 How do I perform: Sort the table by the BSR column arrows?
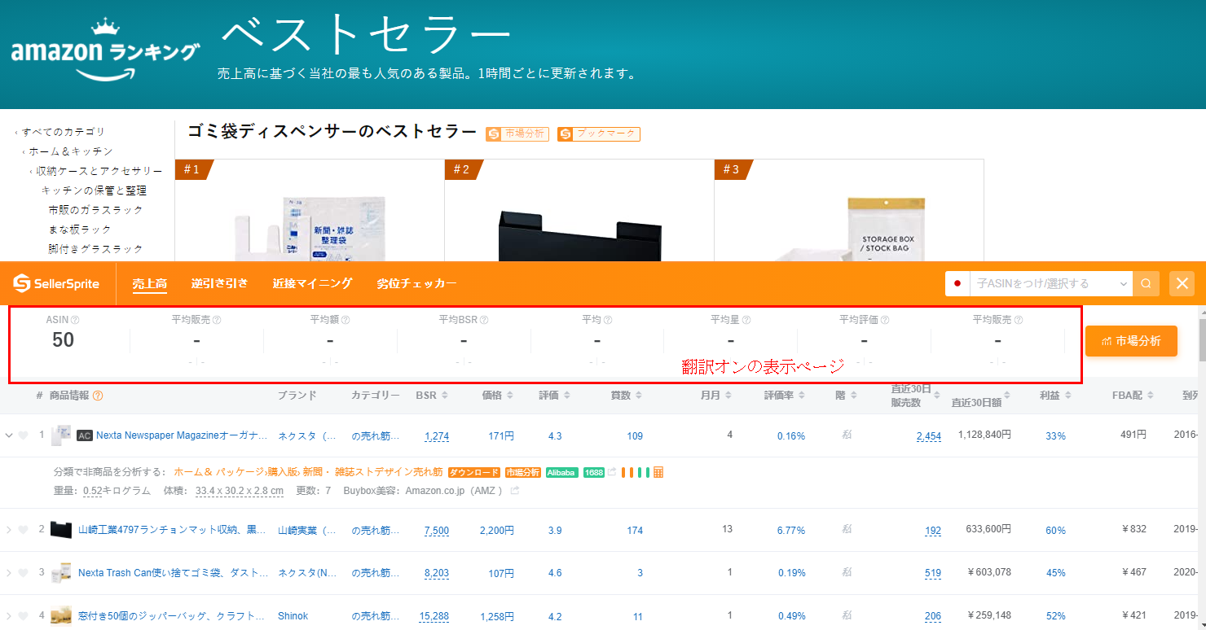(x=444, y=396)
